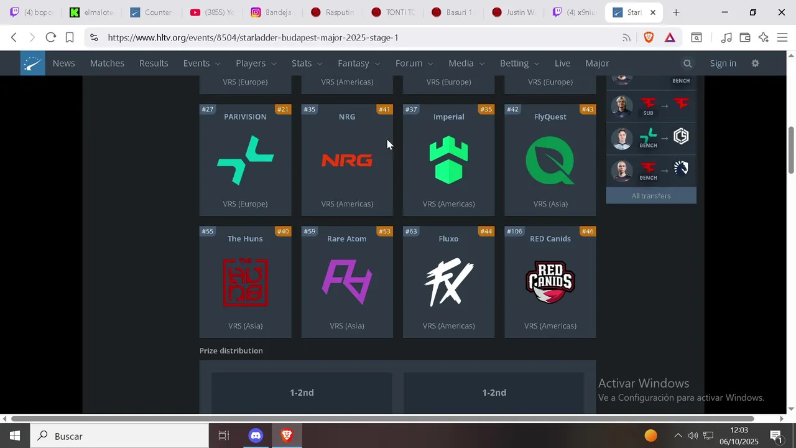
Task: Click the Prize distribution heading
Action: pyautogui.click(x=231, y=351)
